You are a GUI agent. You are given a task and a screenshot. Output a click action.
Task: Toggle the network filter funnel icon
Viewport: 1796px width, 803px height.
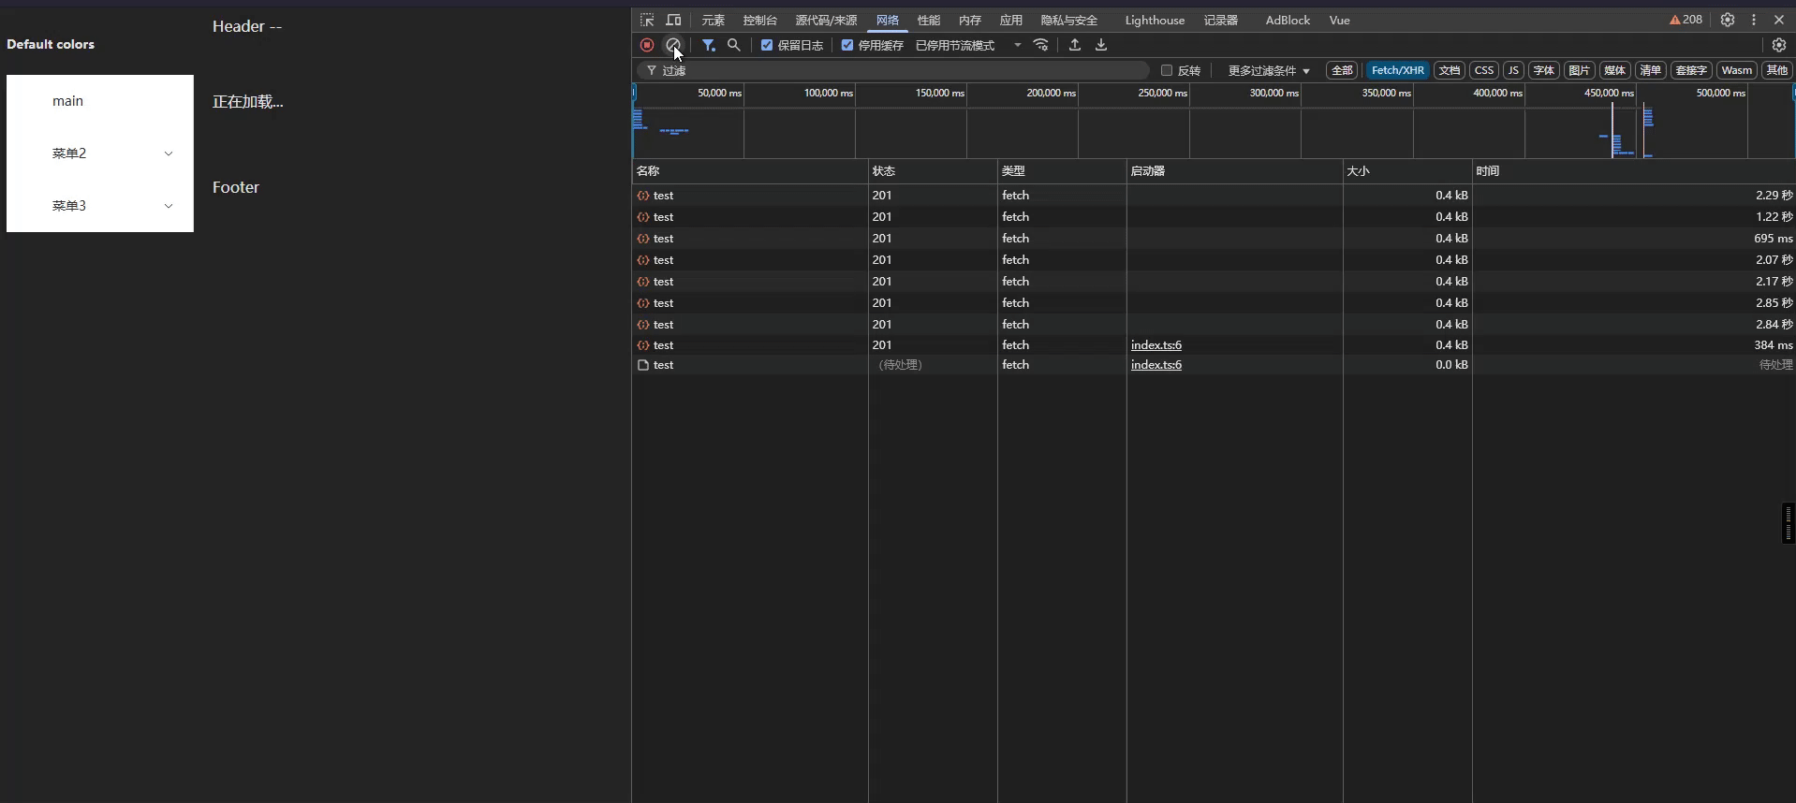(709, 45)
